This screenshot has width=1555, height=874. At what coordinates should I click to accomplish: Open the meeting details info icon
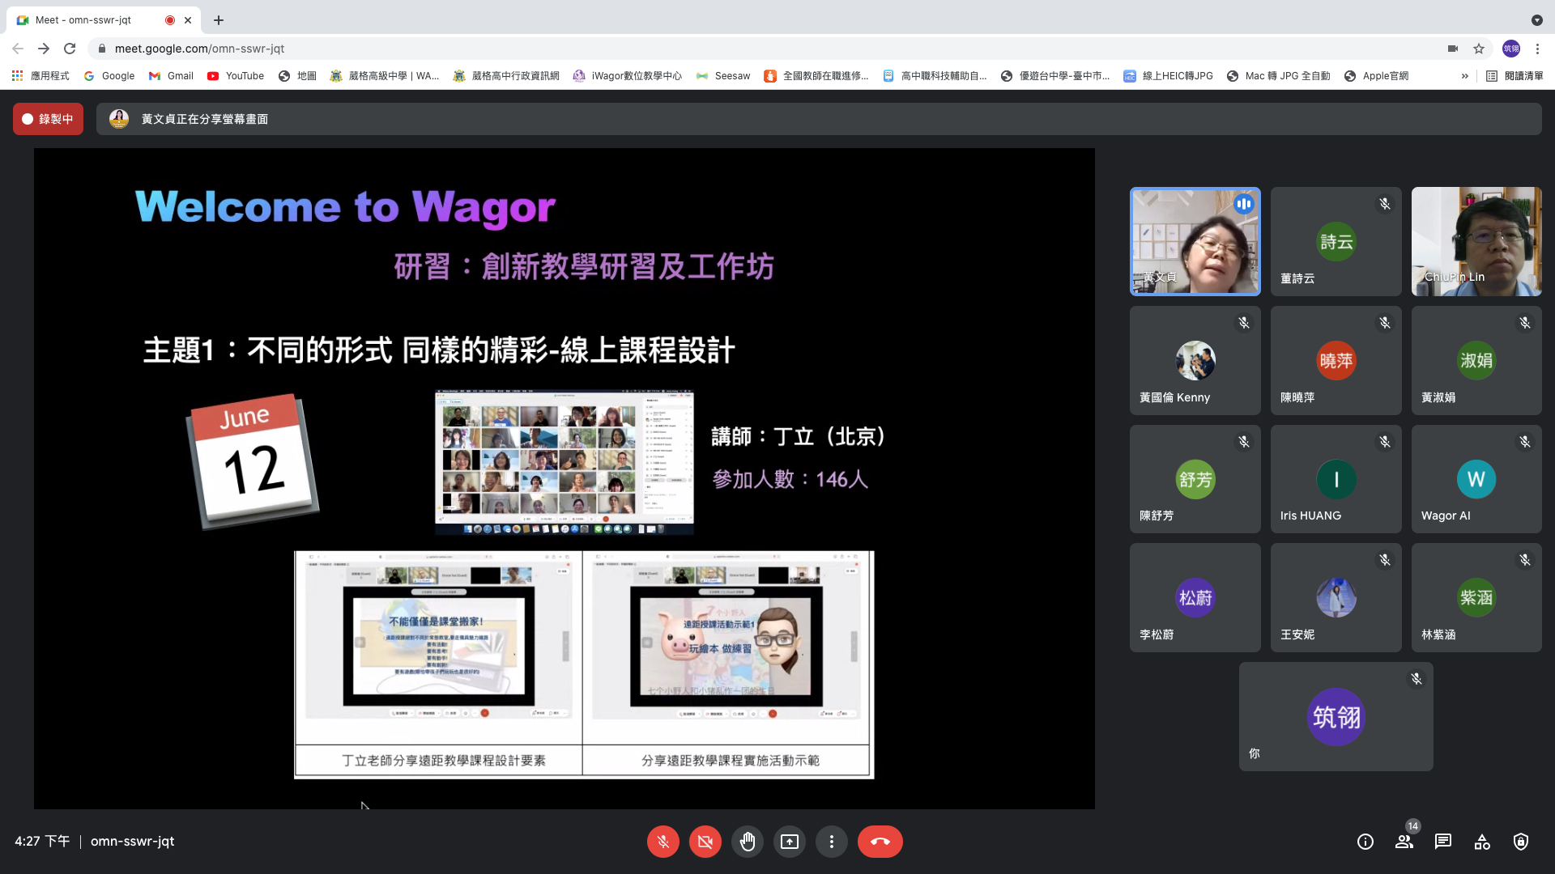[x=1365, y=842]
